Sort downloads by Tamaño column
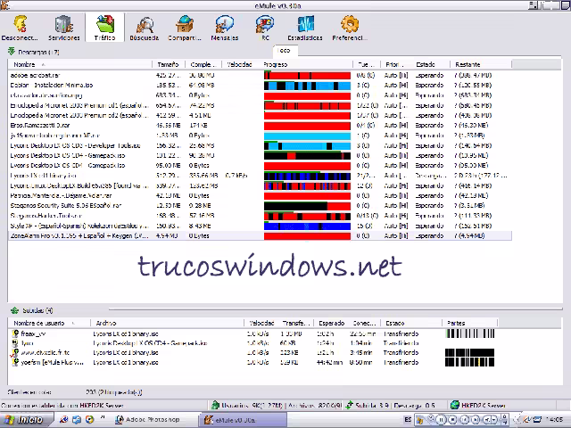This screenshot has width=571, height=428. [x=169, y=64]
